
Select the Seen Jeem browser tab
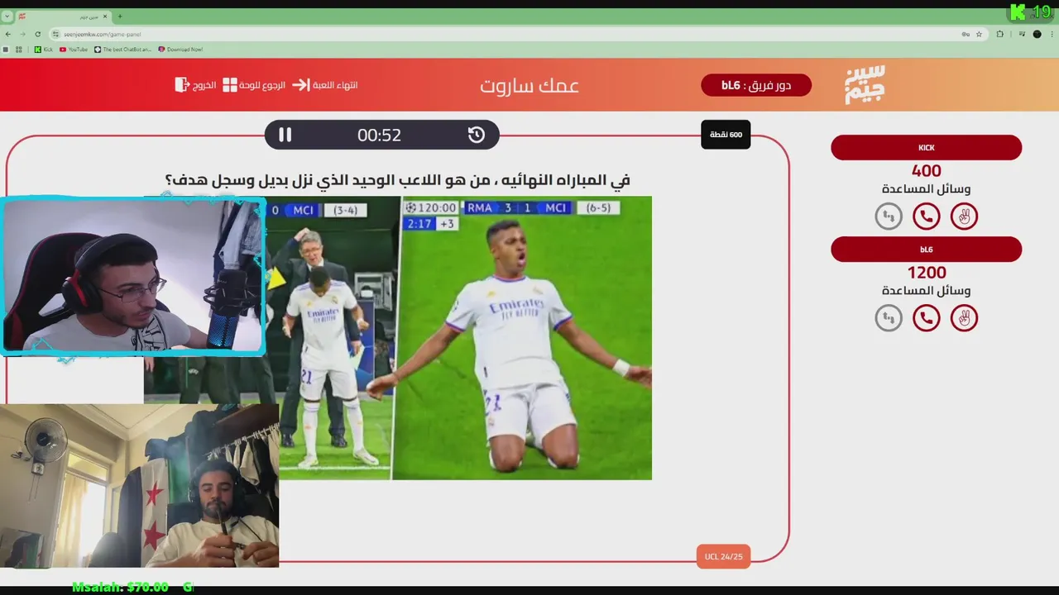click(64, 17)
